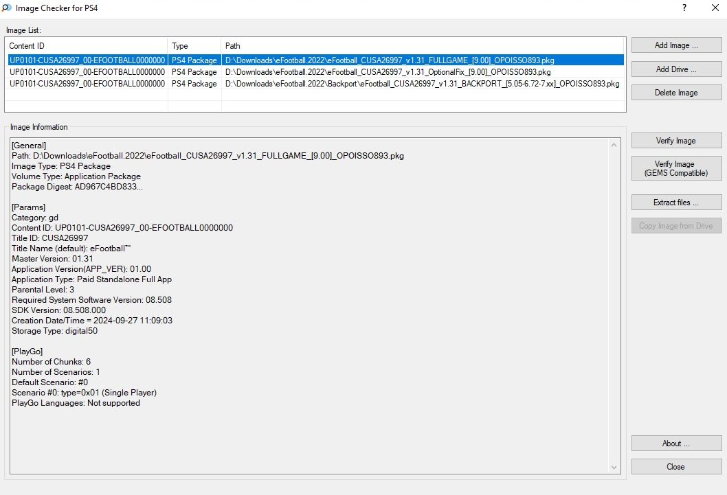This screenshot has width=727, height=495.
Task: Run Verify Image (GEMS Compatible)
Action: pyautogui.click(x=676, y=169)
